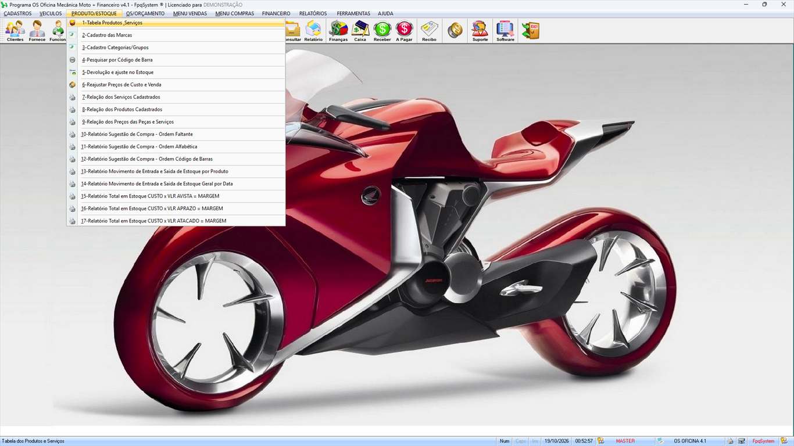This screenshot has width=794, height=446.
Task: Open the Suporte support icon
Action: click(480, 31)
